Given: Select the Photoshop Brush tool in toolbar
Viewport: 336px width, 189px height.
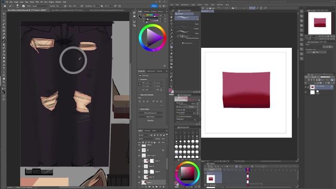Looking at the screenshot, I should [4, 41].
